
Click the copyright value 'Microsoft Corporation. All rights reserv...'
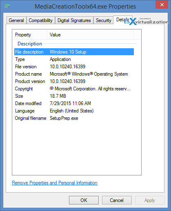[90, 89]
